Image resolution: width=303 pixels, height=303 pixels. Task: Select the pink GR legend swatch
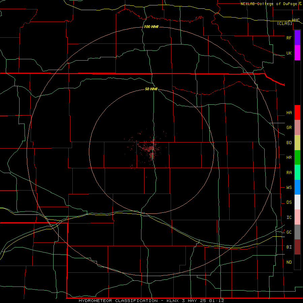(x=297, y=128)
